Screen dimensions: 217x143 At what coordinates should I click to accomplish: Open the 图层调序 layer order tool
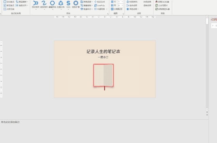(22, 2)
